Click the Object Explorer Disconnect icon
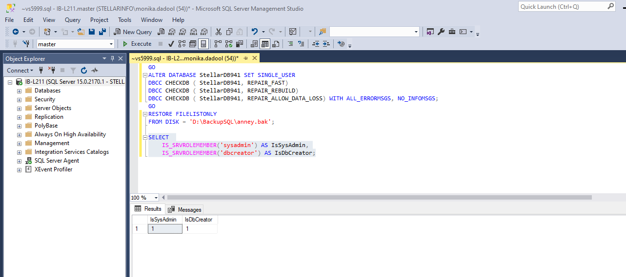626x277 pixels. [x=51, y=71]
